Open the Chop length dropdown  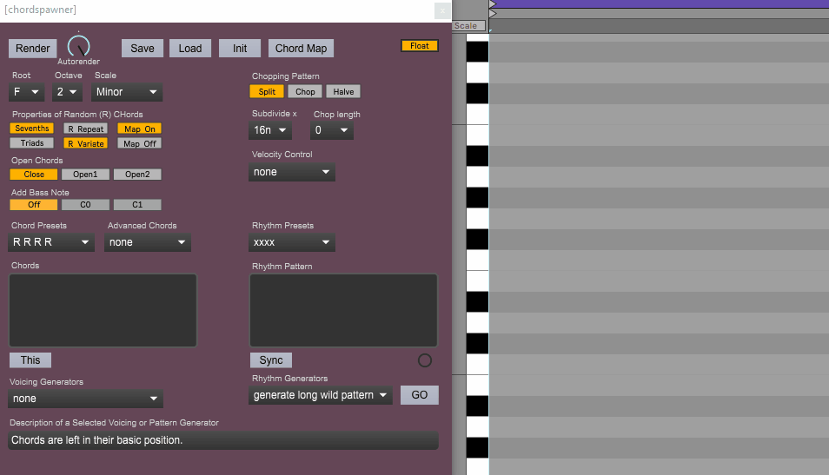pyautogui.click(x=331, y=130)
